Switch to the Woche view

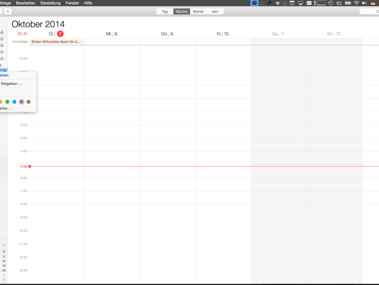[x=182, y=11]
